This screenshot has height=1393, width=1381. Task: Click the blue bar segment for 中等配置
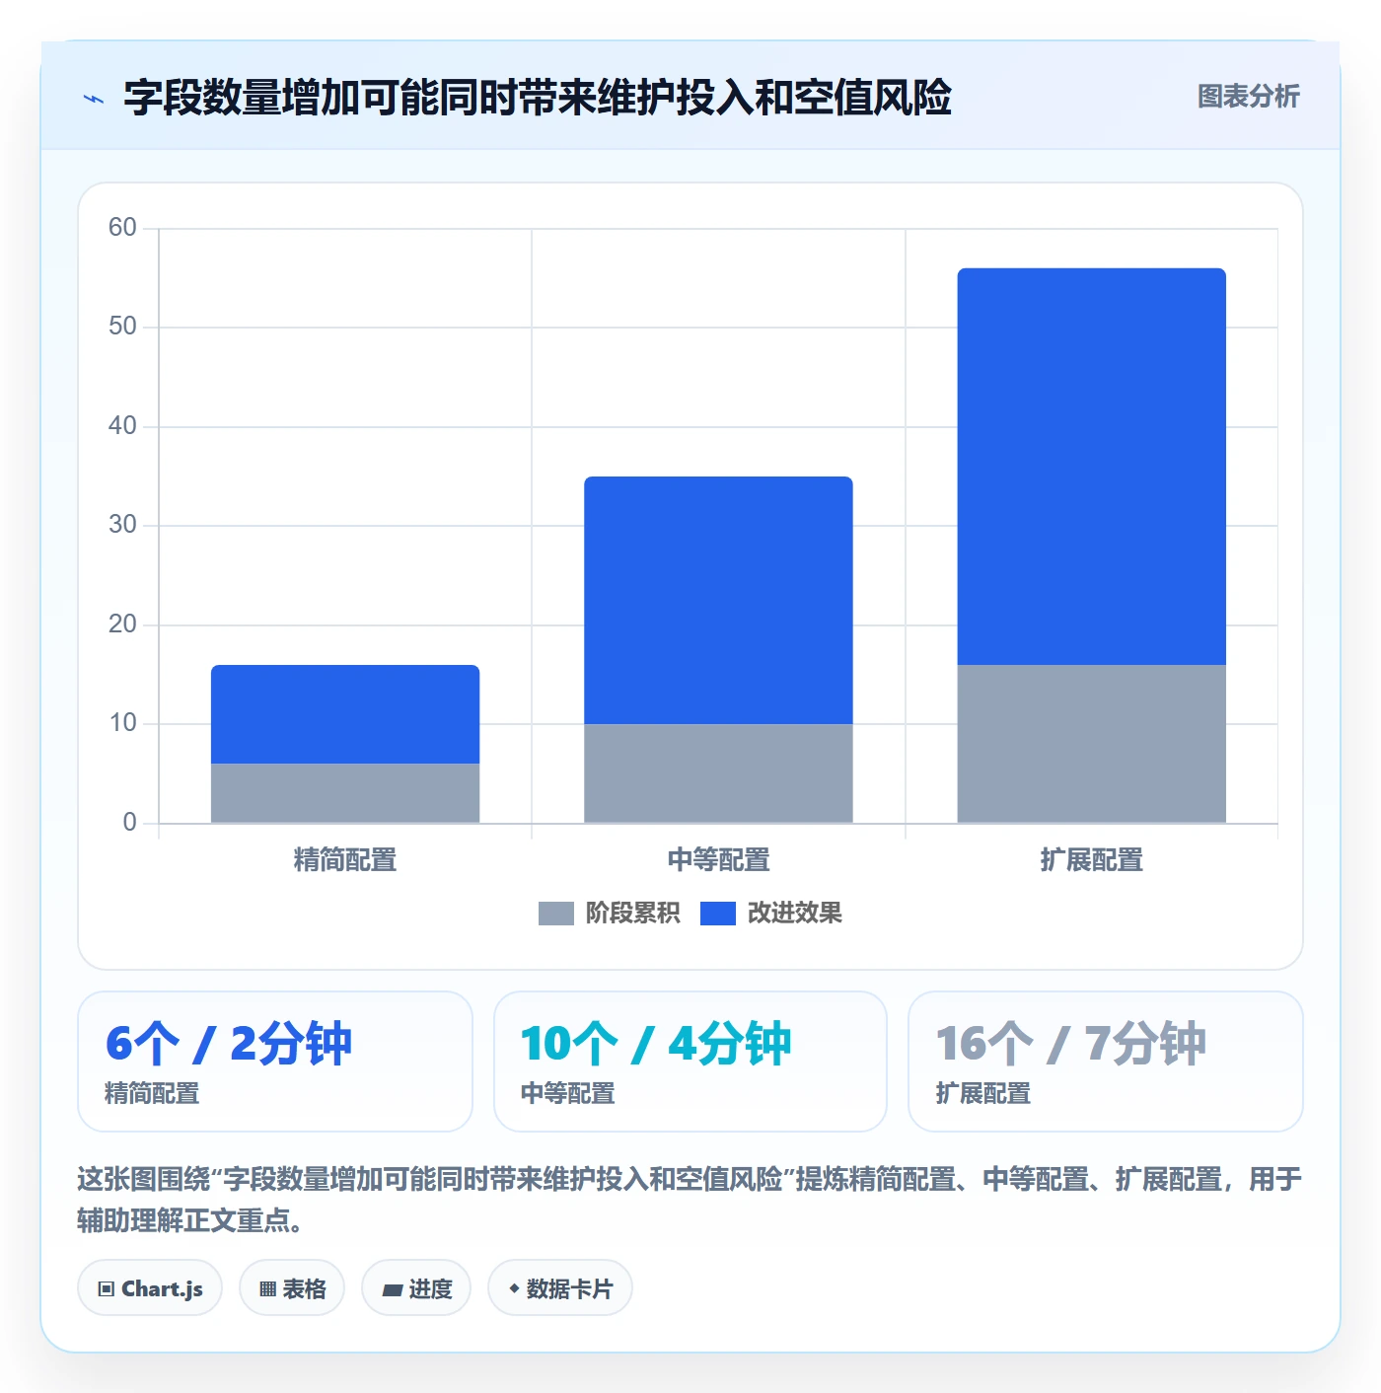[x=718, y=600]
